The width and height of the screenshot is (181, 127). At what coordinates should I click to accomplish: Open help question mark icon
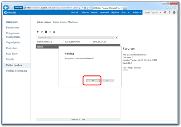pyautogui.click(x=169, y=12)
